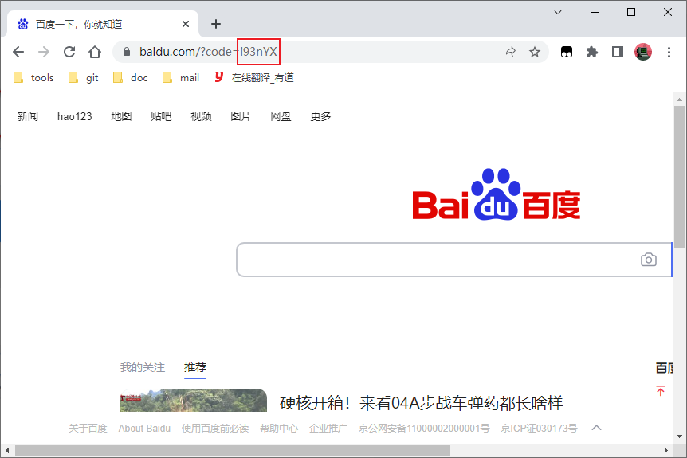Switch to the 推荐 tab
This screenshot has height=458, width=687.
coord(195,367)
